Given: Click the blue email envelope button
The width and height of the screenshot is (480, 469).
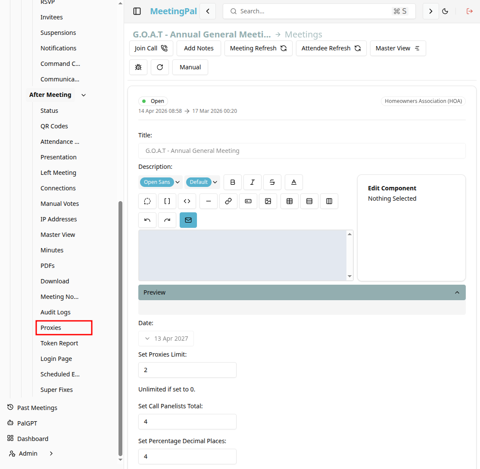Looking at the screenshot, I should 188,220.
